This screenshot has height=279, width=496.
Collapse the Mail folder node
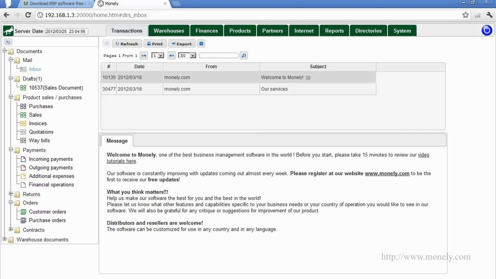click(11, 59)
